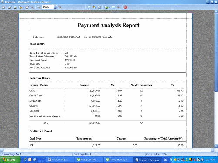Click the 'Charges' column header

122,139
